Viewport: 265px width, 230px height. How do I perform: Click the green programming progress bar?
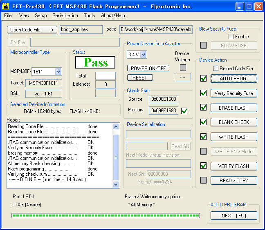coord(106,215)
